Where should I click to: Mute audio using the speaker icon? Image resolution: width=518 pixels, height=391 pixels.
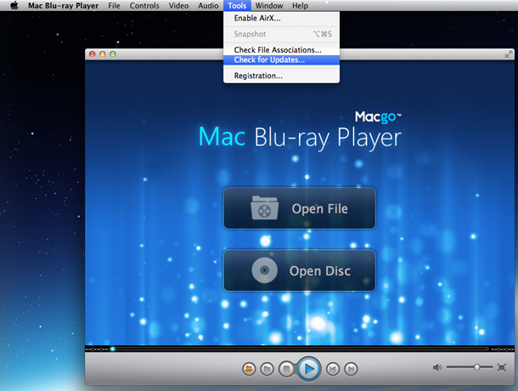coord(437,367)
